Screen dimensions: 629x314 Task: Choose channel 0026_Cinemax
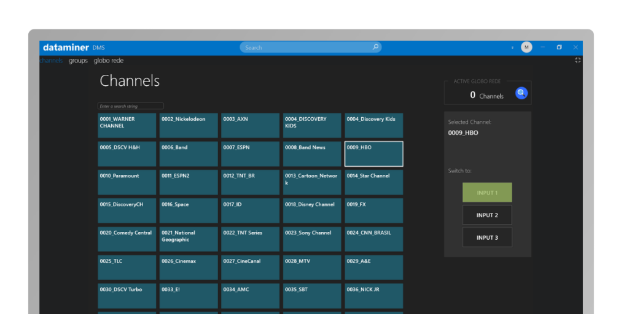[189, 267]
